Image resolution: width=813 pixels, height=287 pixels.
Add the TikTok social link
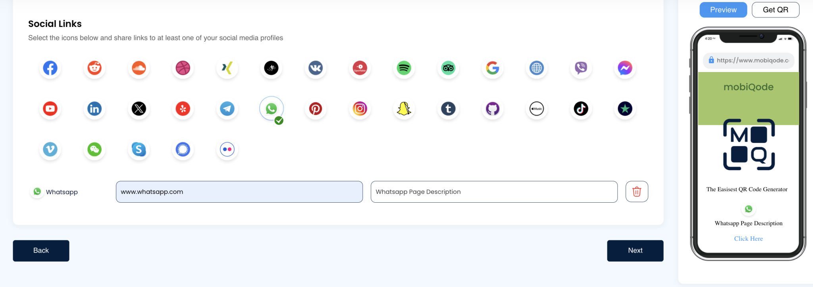(581, 109)
